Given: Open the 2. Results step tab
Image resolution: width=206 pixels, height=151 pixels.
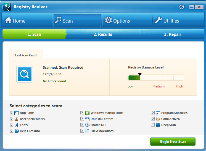Looking at the screenshot, I should [x=103, y=34].
